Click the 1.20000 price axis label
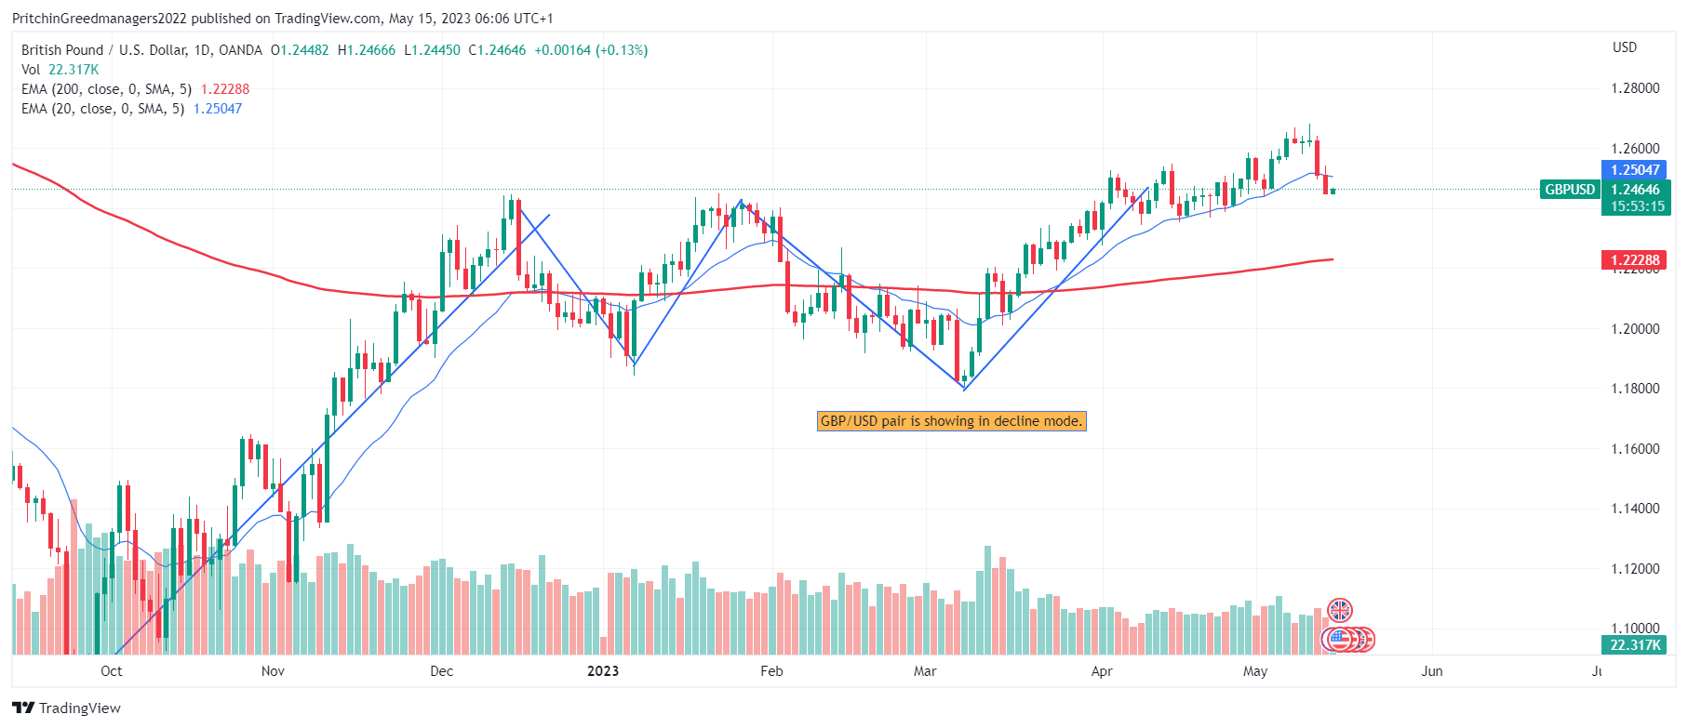 click(x=1635, y=329)
